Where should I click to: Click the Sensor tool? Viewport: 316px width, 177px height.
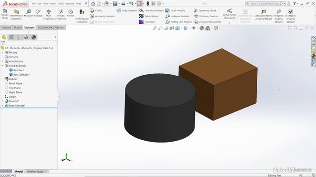[71, 13]
